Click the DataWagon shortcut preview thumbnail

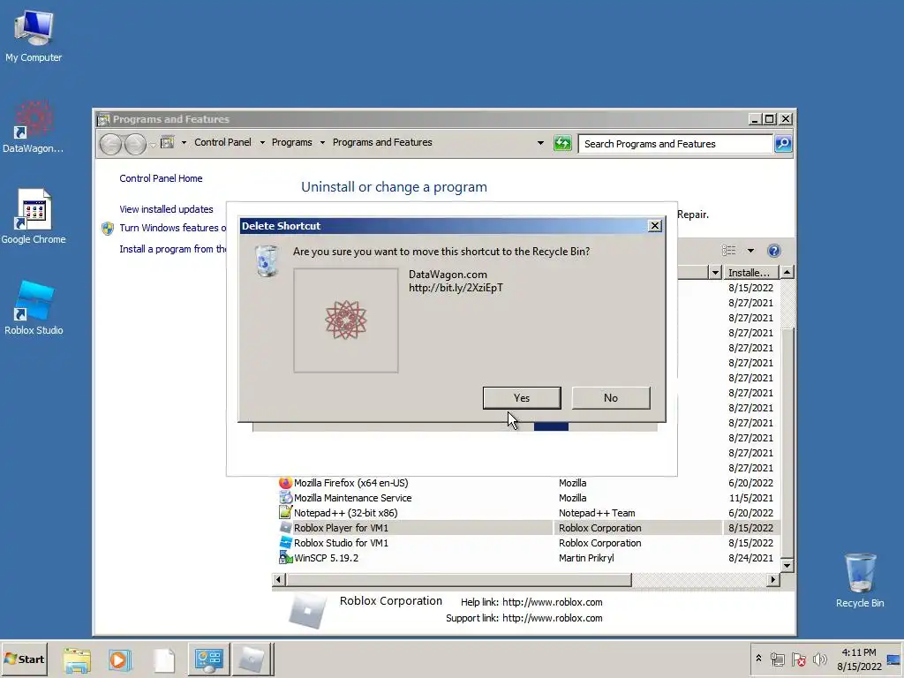click(346, 320)
